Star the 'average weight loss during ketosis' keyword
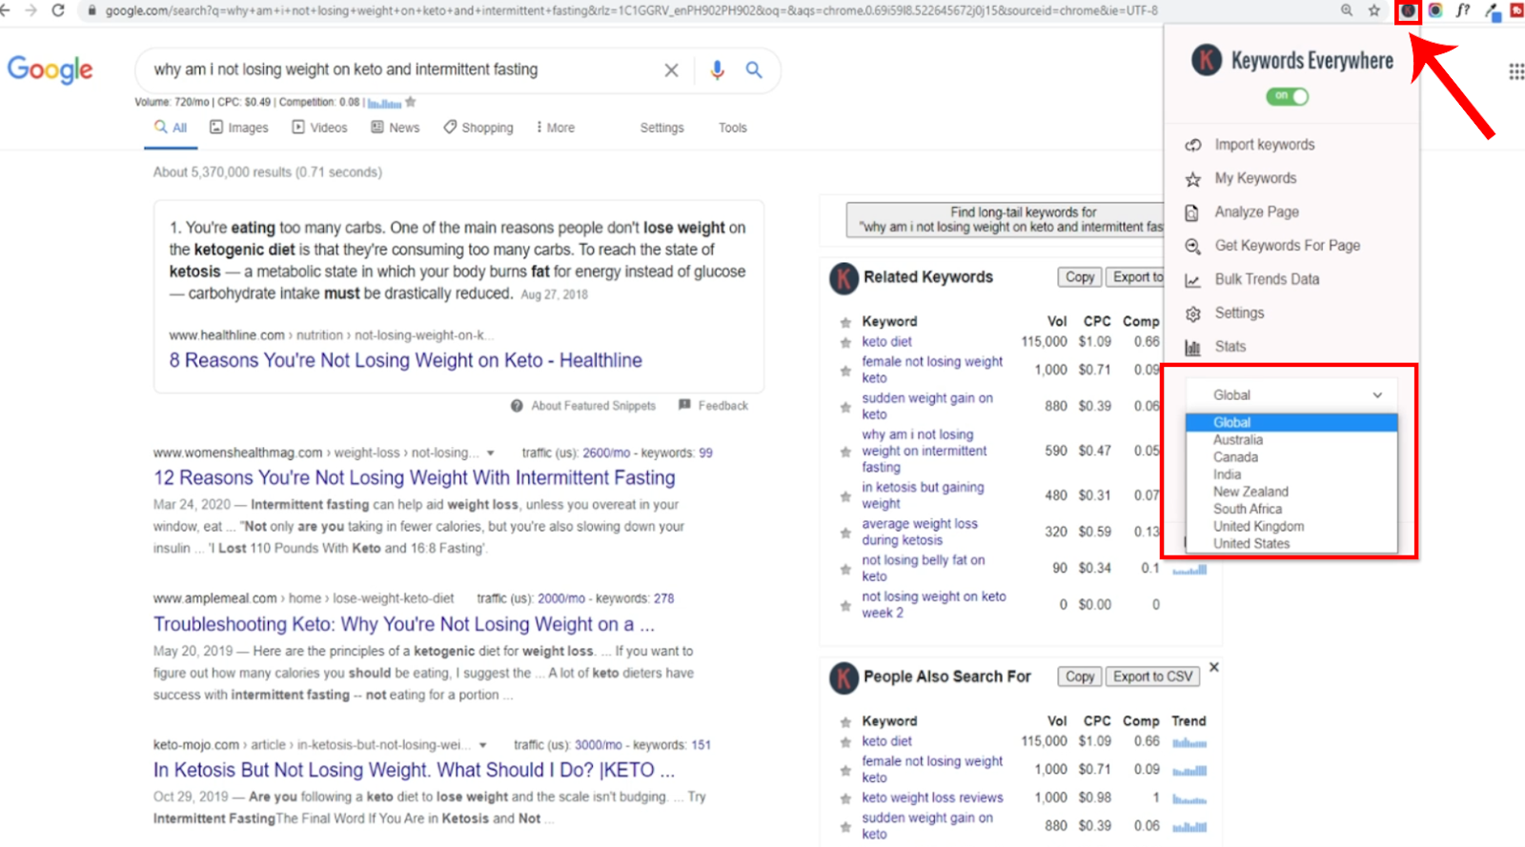Image resolution: width=1525 pixels, height=847 pixels. click(x=844, y=533)
